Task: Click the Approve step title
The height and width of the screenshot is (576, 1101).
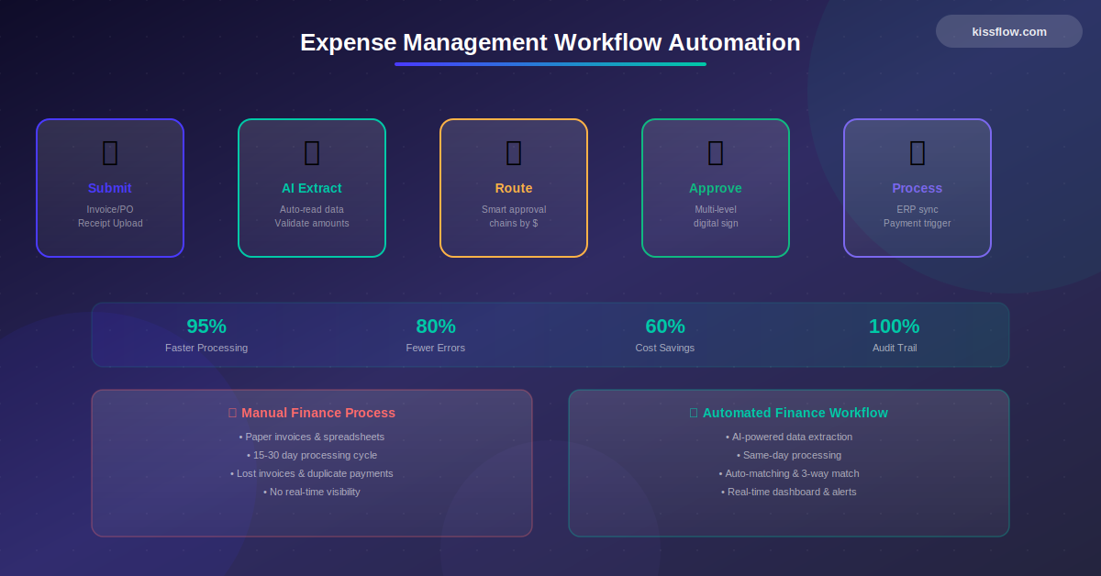Action: coord(716,188)
